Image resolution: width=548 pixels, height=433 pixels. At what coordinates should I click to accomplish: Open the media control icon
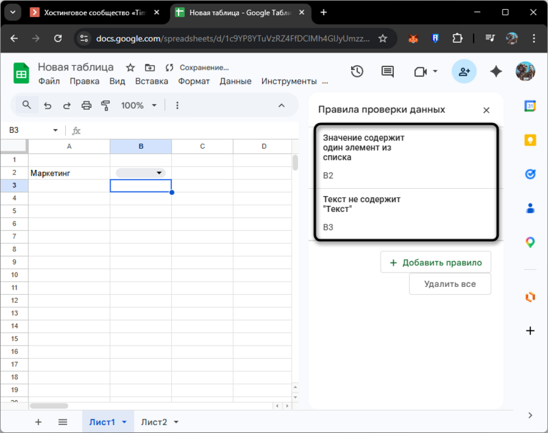coord(490,38)
